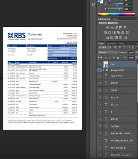Lock image pixels with brush icon

[x=110, y=58]
